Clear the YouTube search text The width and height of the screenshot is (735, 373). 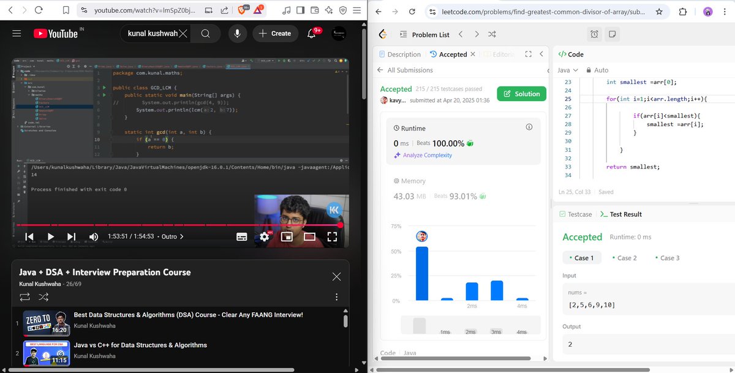(182, 34)
